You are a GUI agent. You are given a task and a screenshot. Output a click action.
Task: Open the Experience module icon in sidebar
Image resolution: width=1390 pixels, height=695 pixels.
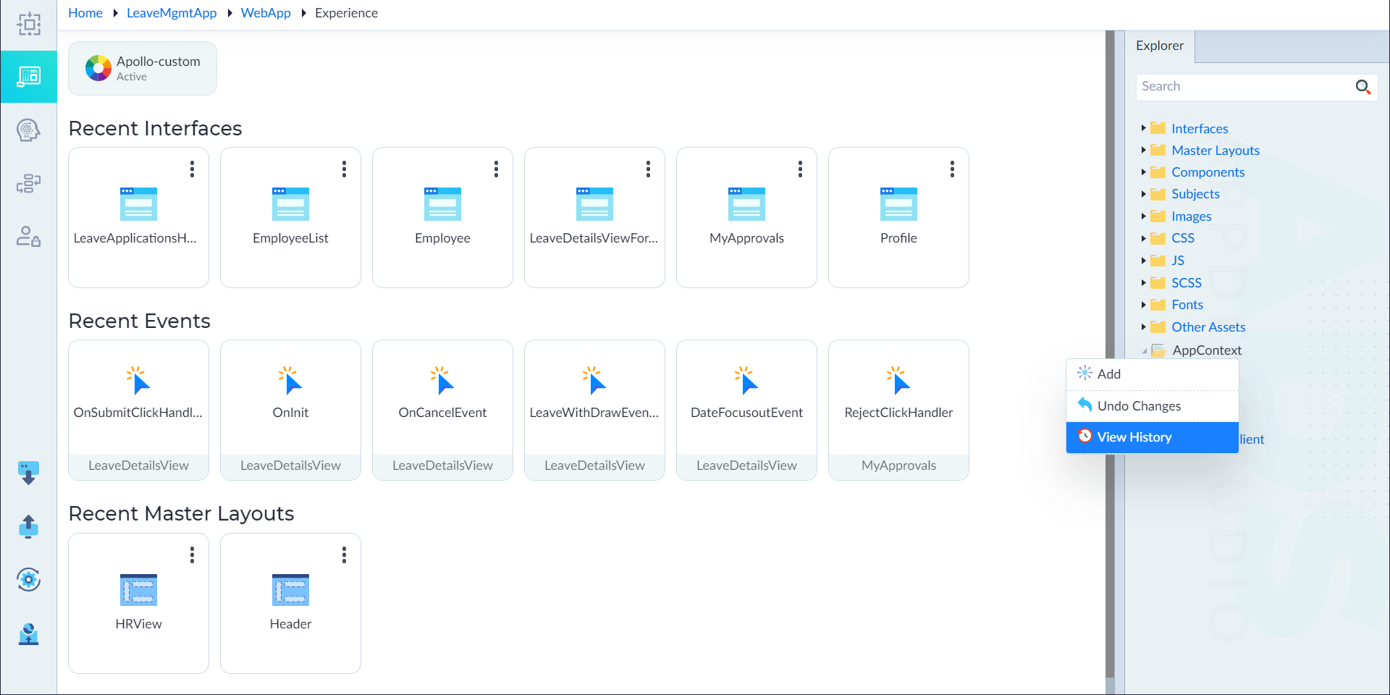(x=28, y=77)
